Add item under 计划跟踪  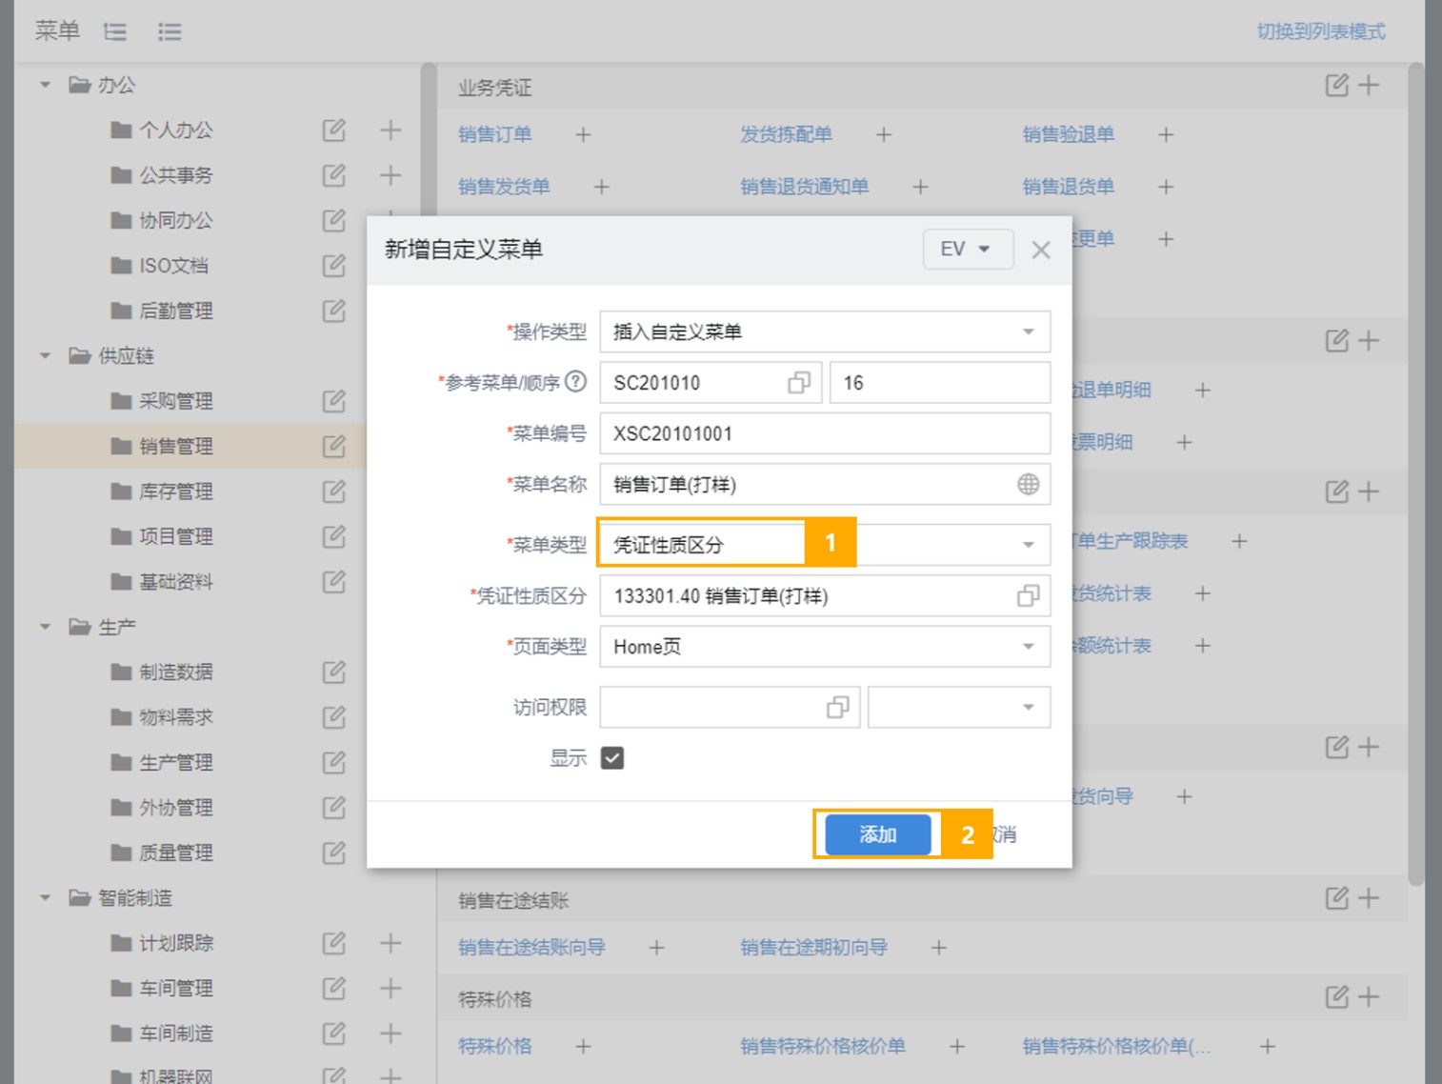(391, 943)
